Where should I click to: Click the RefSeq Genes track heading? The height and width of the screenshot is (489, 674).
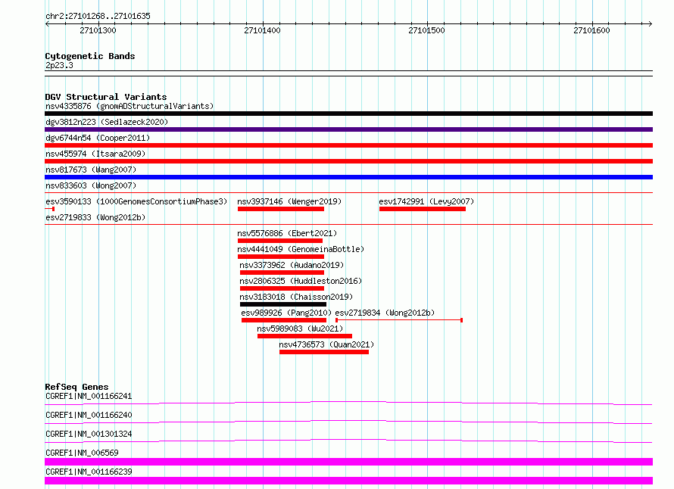tap(76, 387)
